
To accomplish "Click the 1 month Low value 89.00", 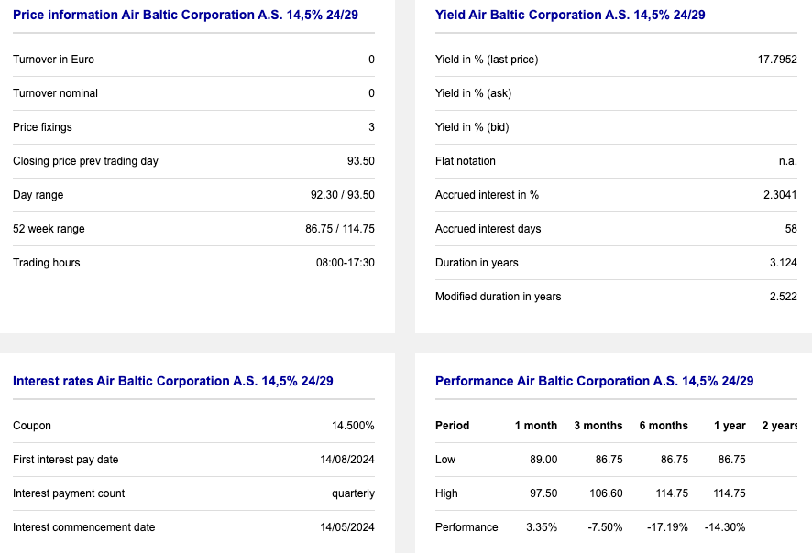I will (543, 460).
